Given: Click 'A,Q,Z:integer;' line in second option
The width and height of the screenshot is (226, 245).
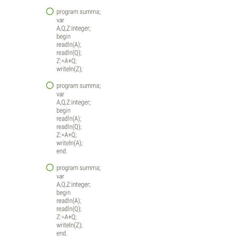Looking at the screenshot, I should point(74,103).
